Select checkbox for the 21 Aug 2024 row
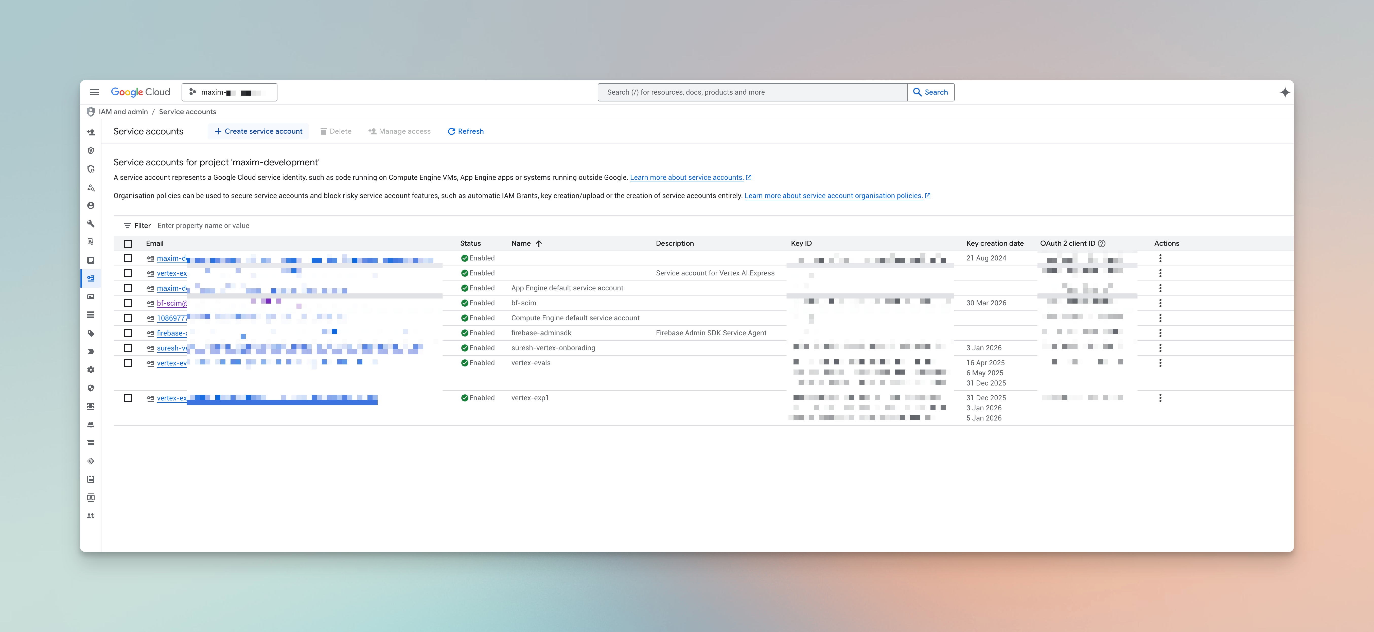Image resolution: width=1374 pixels, height=632 pixels. 128,258
